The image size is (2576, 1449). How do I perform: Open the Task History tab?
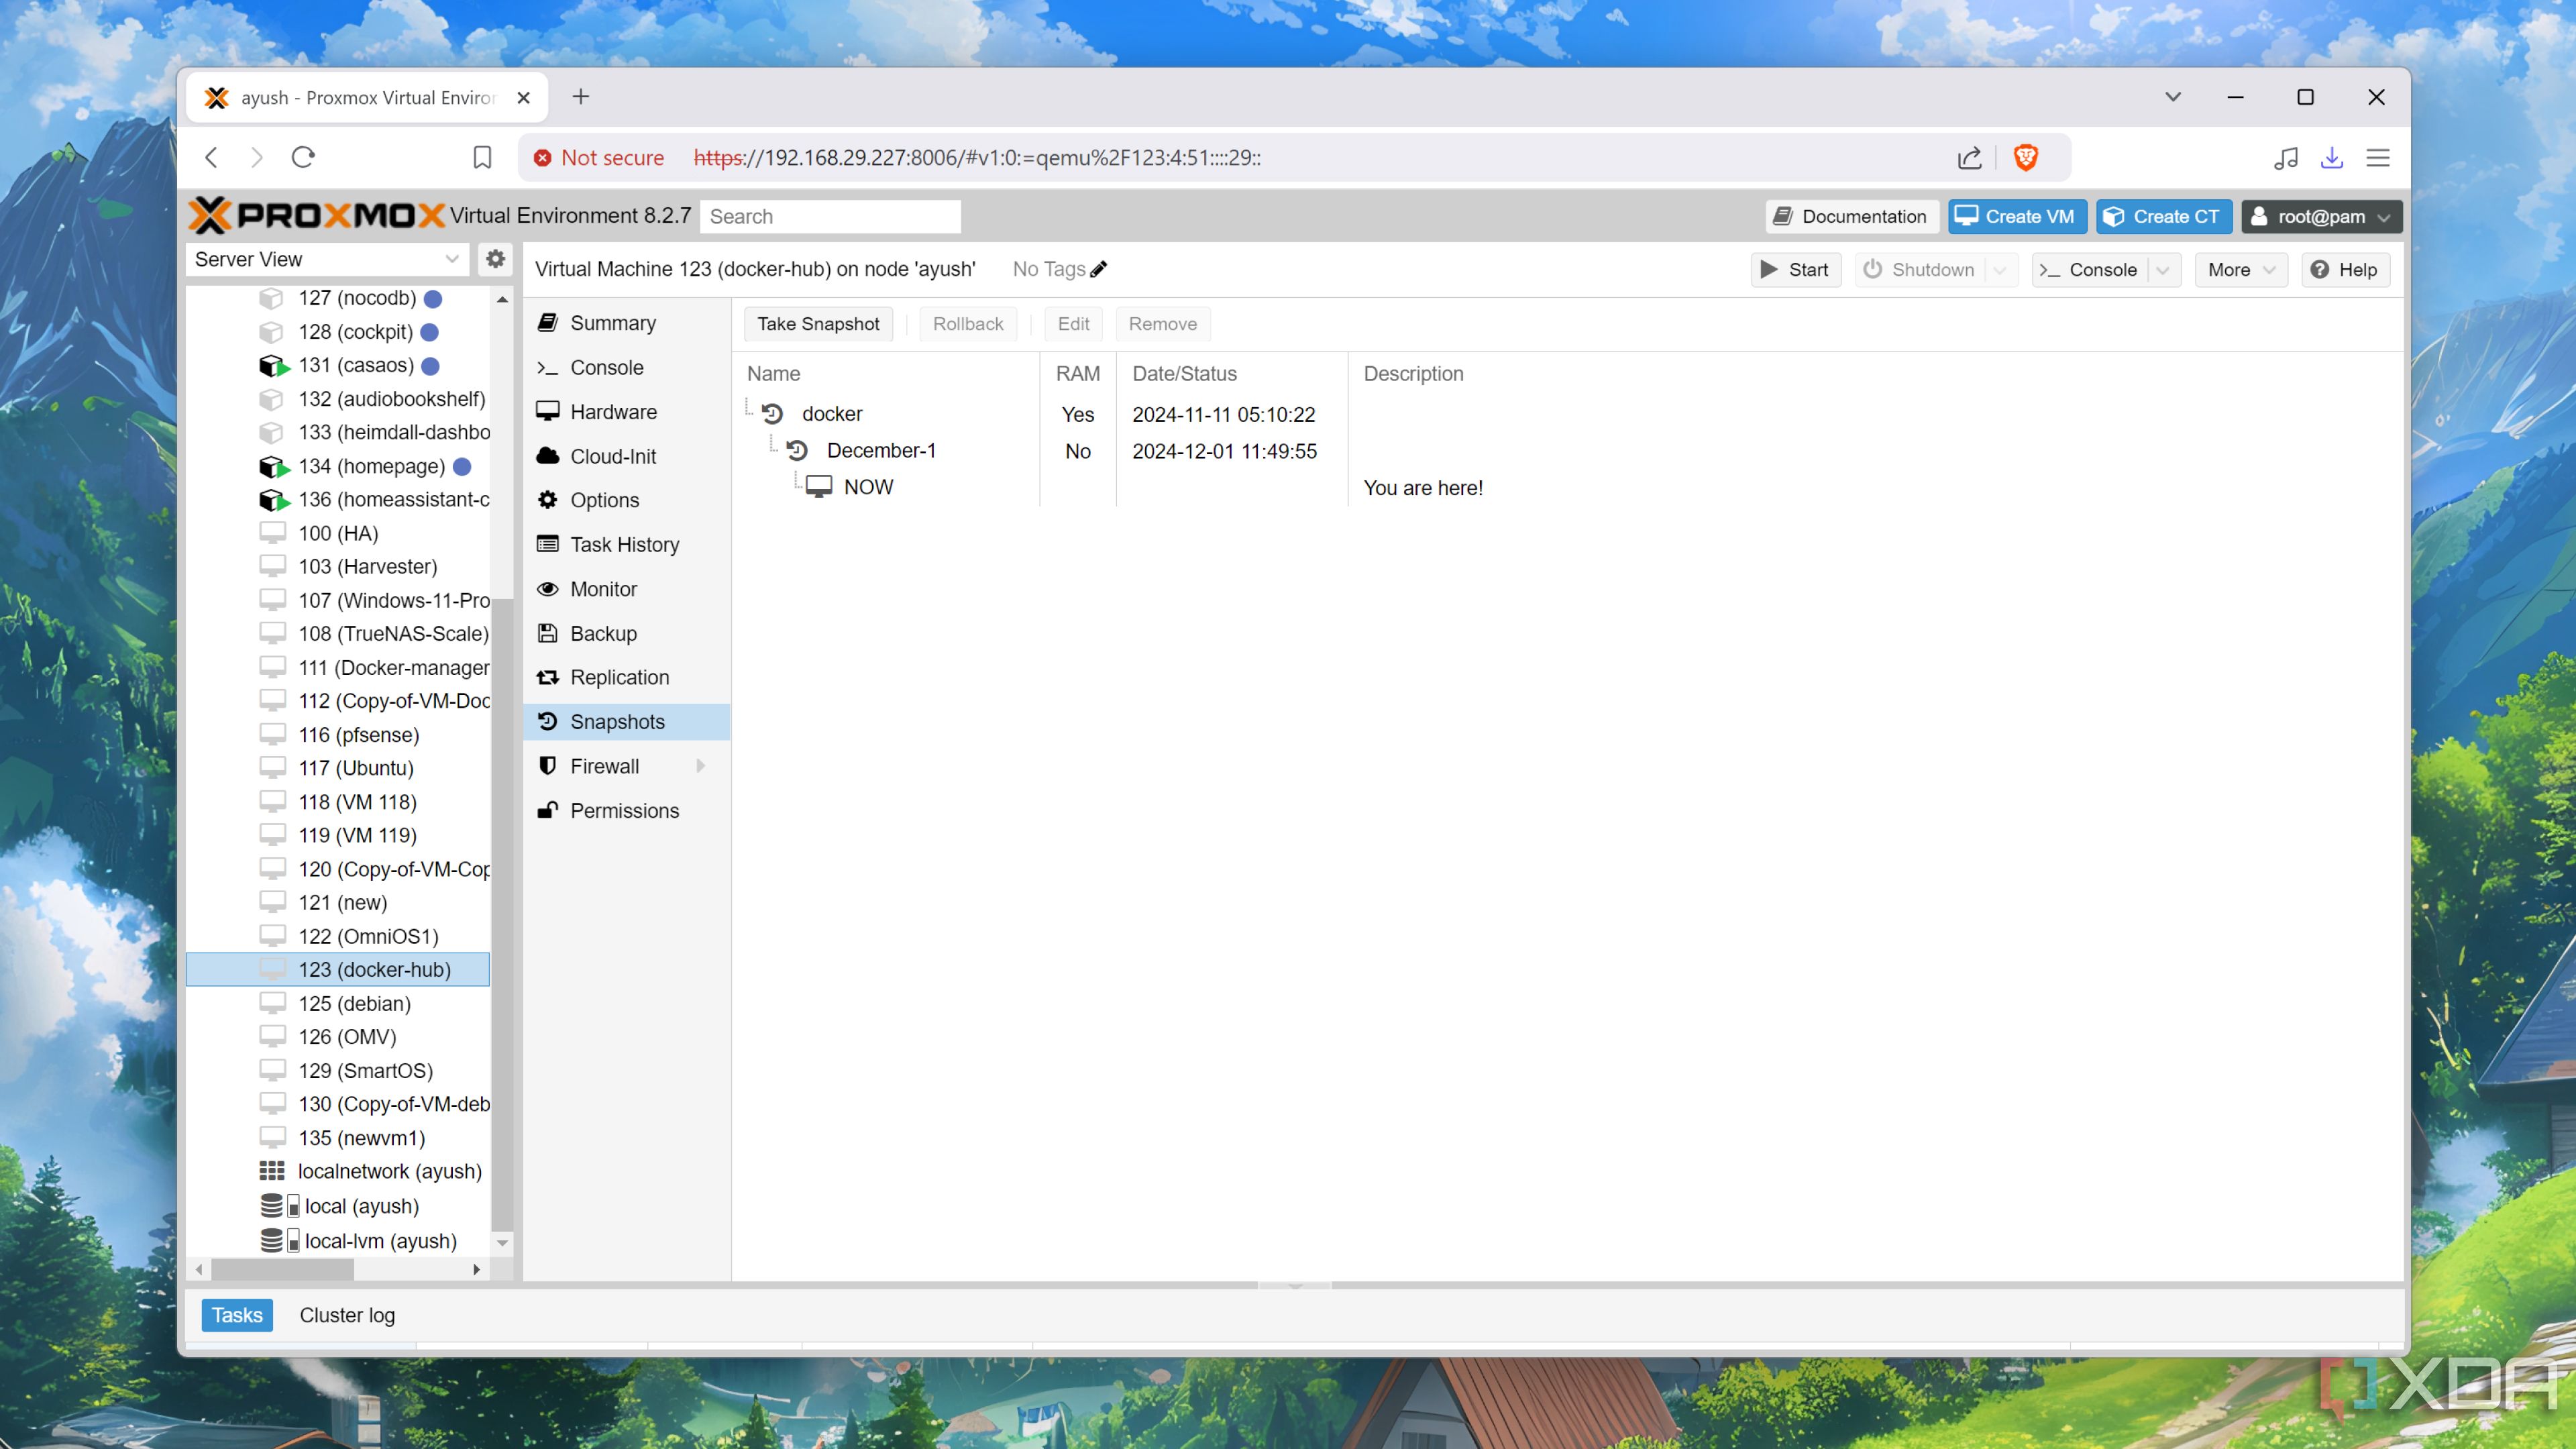[x=626, y=544]
